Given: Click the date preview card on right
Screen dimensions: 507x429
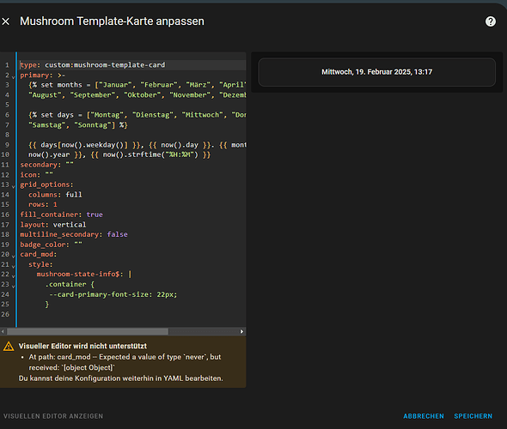Looking at the screenshot, I should pos(376,72).
